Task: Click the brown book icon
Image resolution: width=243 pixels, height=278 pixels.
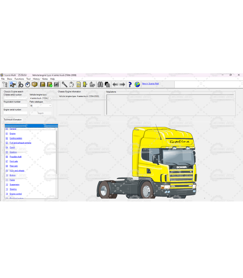Action: point(42,84)
